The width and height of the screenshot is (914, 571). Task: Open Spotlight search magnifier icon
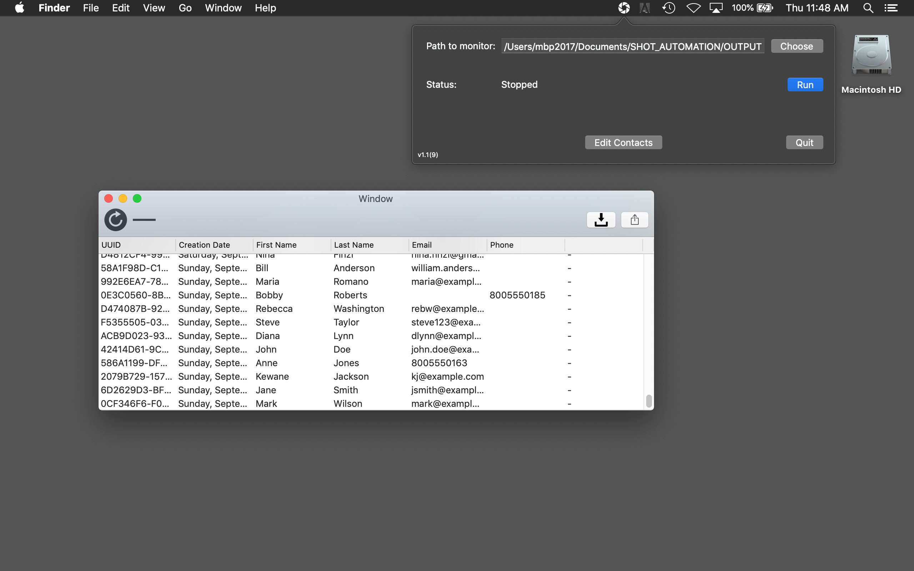868,8
